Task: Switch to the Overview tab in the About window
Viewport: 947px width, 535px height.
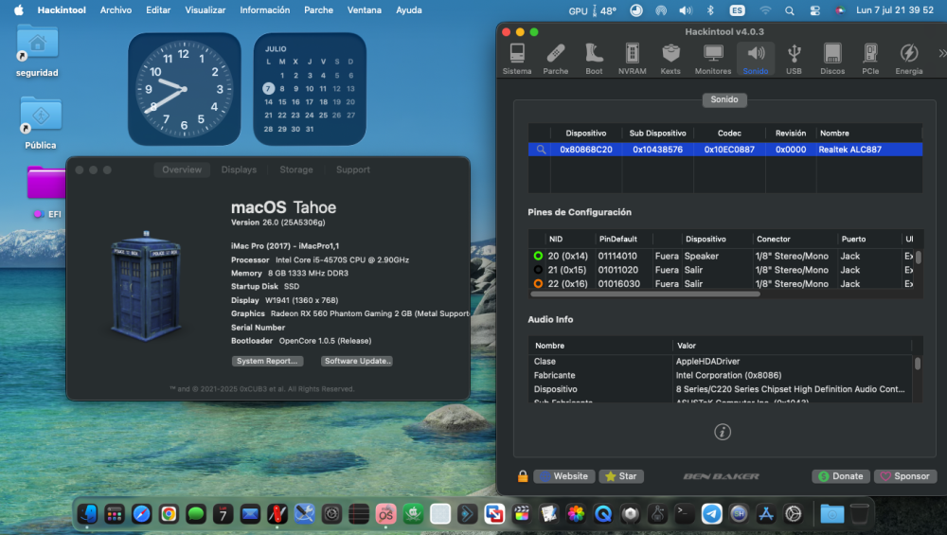Action: pos(182,169)
